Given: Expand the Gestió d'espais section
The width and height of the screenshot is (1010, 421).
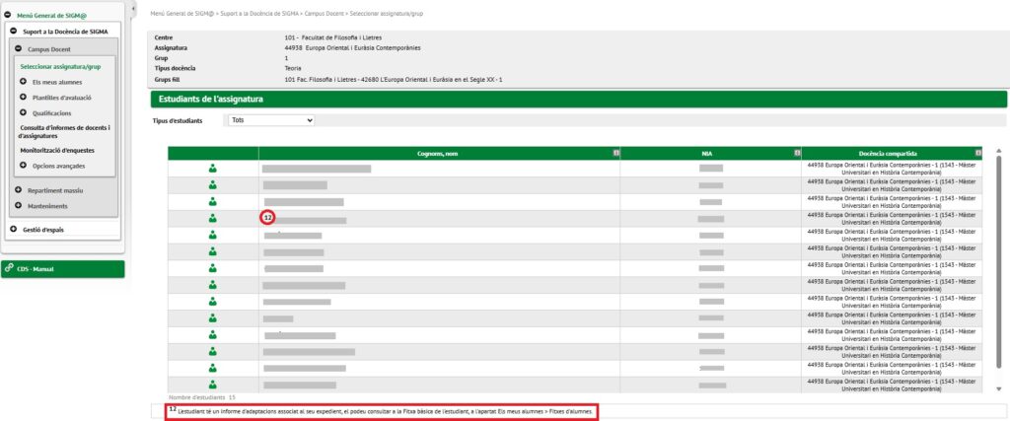Looking at the screenshot, I should pyautogui.click(x=13, y=230).
